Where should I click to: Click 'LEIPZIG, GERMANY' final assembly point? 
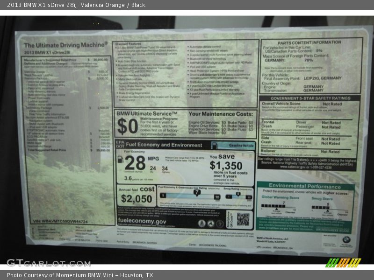pyautogui.click(x=323, y=78)
